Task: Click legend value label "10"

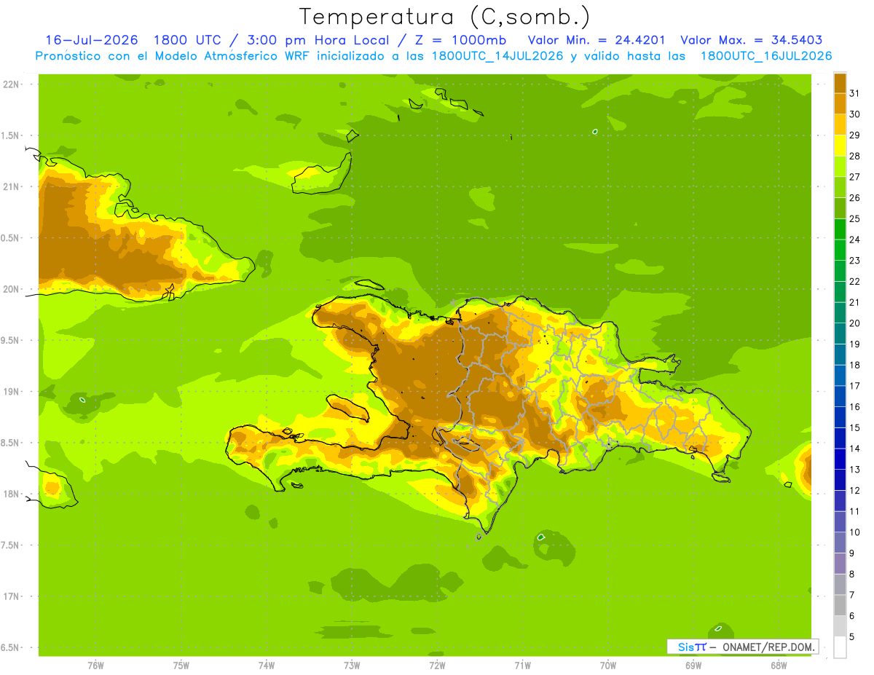Action: click(855, 532)
